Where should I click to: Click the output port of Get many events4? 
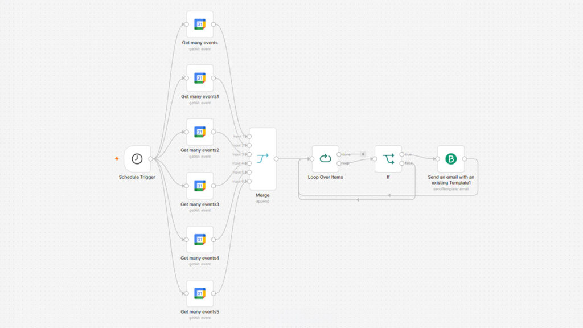(214, 240)
